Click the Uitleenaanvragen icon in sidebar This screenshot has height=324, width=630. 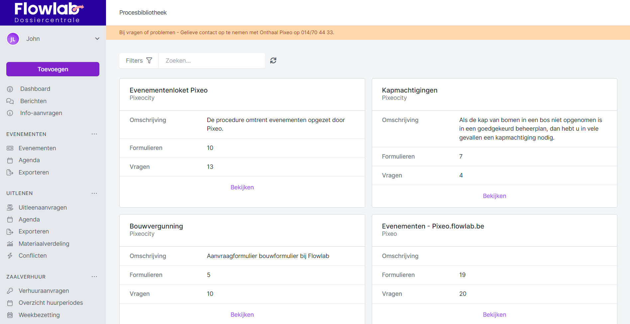click(10, 208)
